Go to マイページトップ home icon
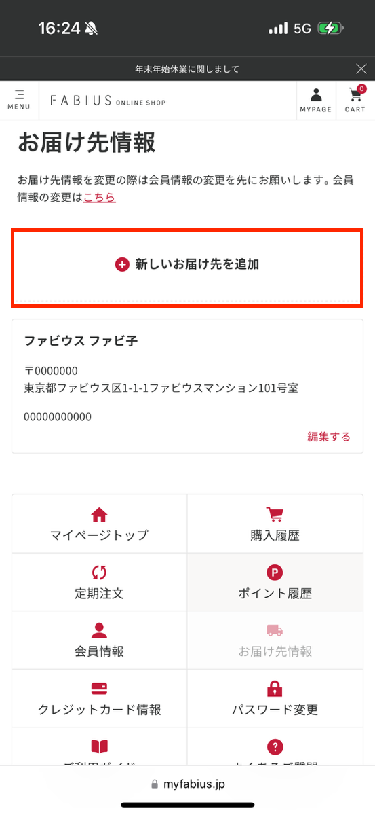The width and height of the screenshot is (375, 815). 100,524
